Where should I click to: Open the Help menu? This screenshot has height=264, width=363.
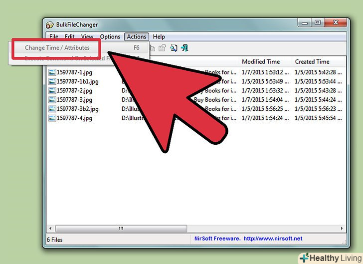pos(159,36)
